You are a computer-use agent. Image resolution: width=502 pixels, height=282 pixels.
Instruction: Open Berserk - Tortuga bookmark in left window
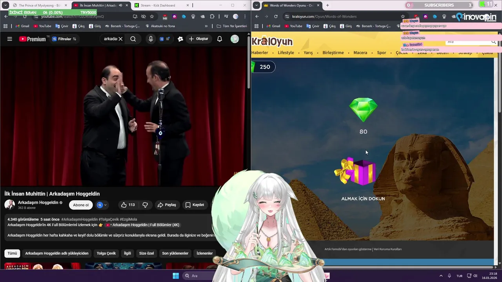122,26
